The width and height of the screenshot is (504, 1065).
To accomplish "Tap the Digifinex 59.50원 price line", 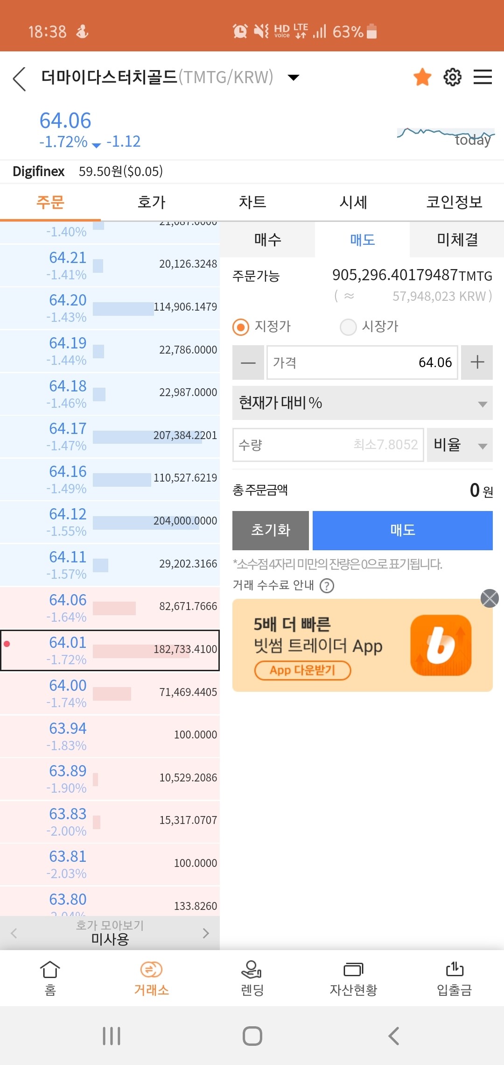I will point(88,171).
